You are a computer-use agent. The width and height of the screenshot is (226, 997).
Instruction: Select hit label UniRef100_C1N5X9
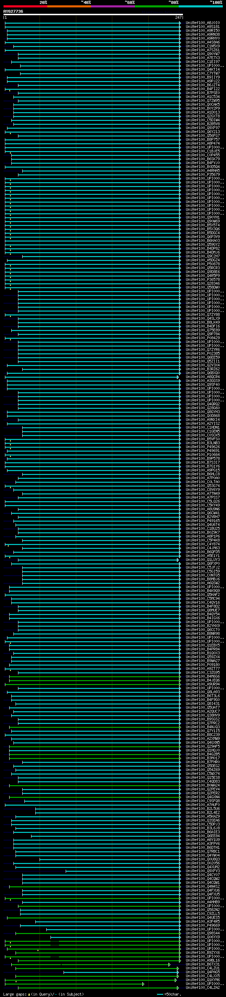[x=203, y=46]
